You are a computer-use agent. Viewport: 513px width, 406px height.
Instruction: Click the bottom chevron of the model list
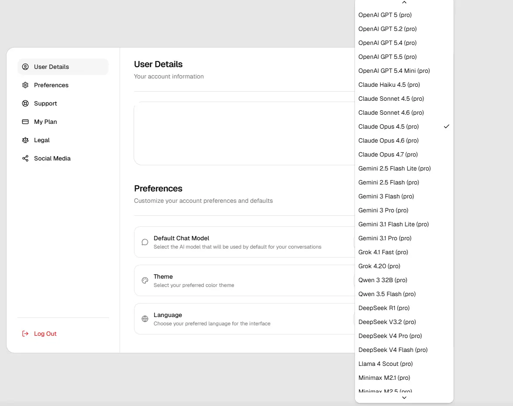[404, 398]
